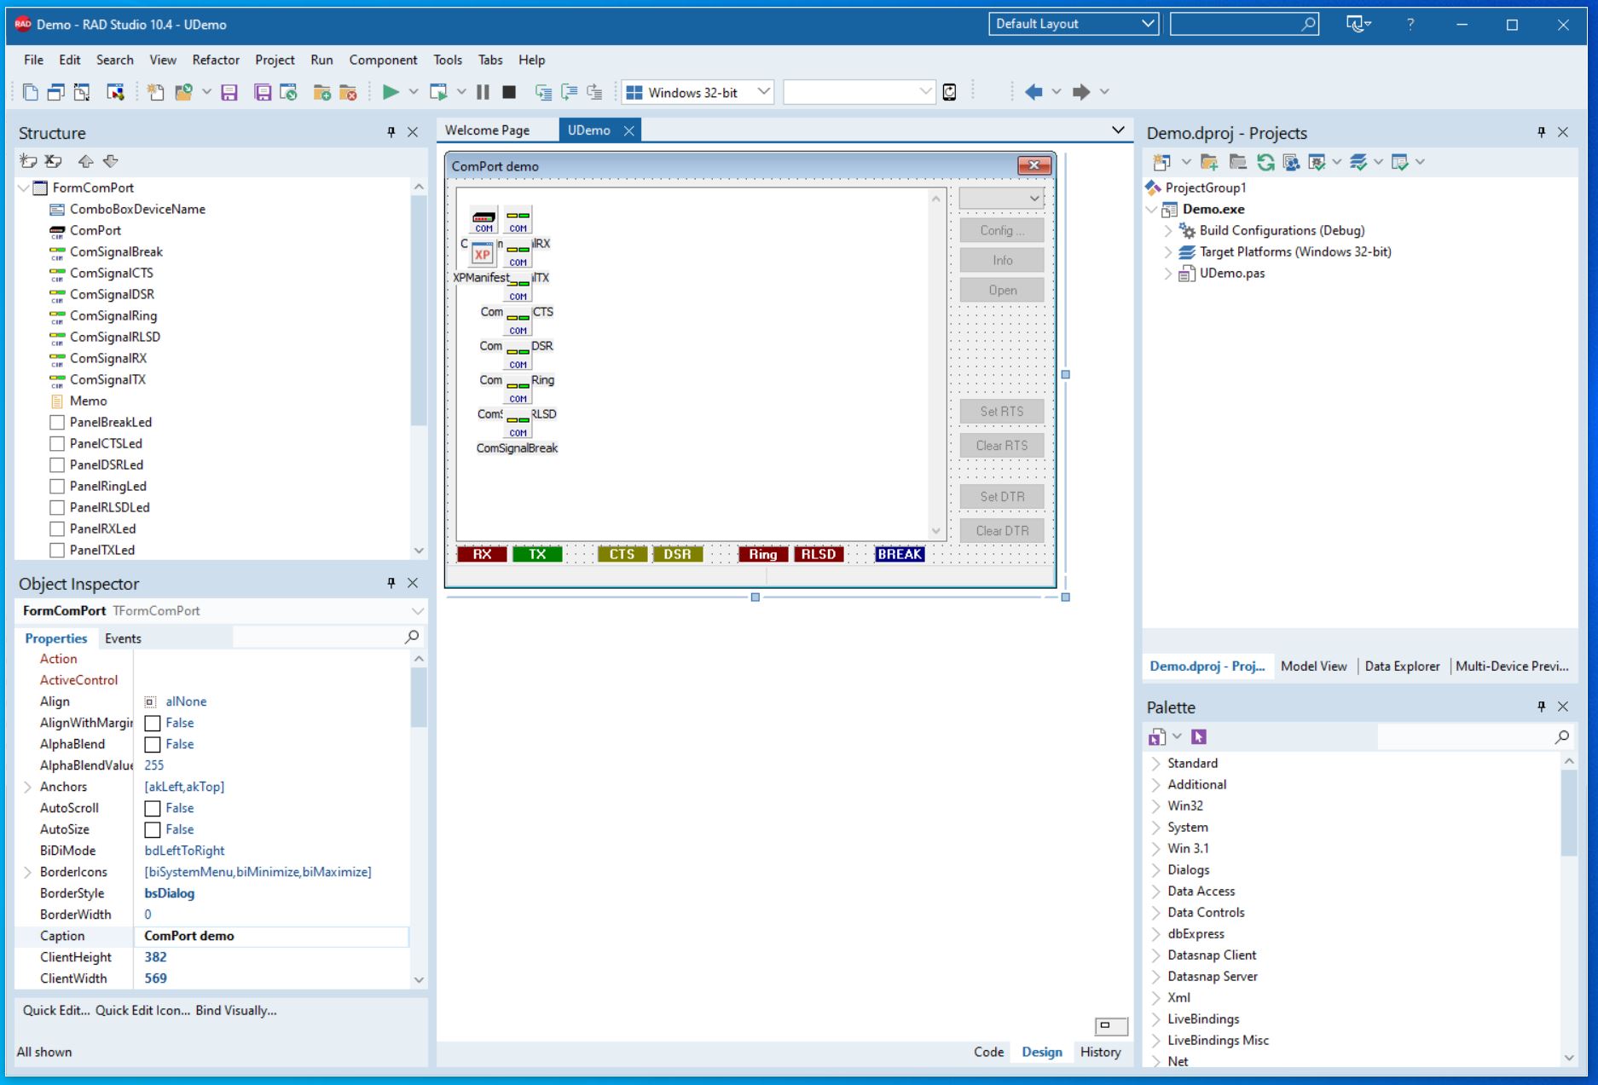The height and width of the screenshot is (1085, 1598).
Task: Click the Bind Visually... link
Action: coord(236,1011)
